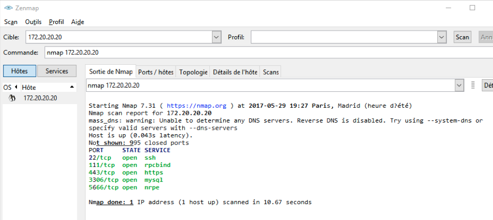Switch to the Topologie tab
The image size is (493, 220).
pyautogui.click(x=194, y=72)
